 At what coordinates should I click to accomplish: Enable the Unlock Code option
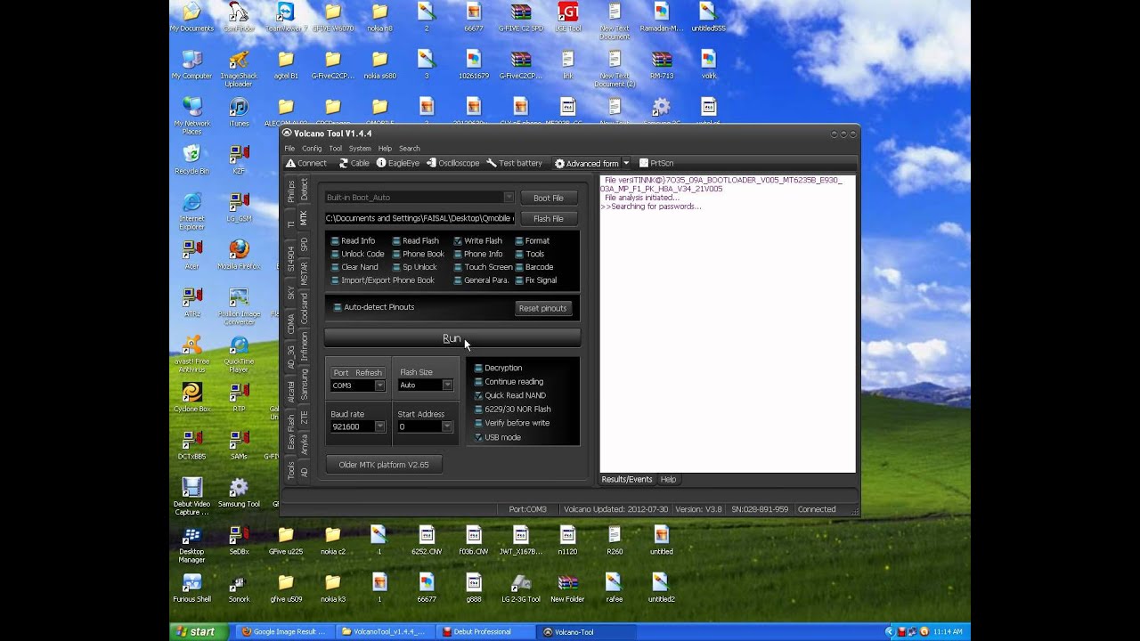click(x=357, y=254)
